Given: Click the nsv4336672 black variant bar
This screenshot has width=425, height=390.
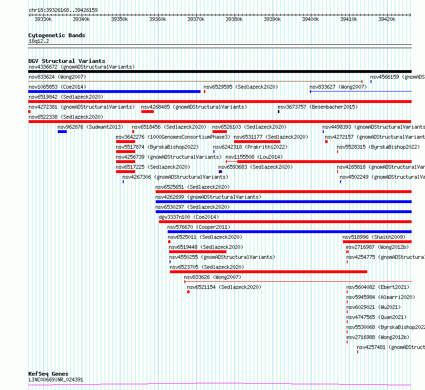Looking at the screenshot, I should click(220, 72).
